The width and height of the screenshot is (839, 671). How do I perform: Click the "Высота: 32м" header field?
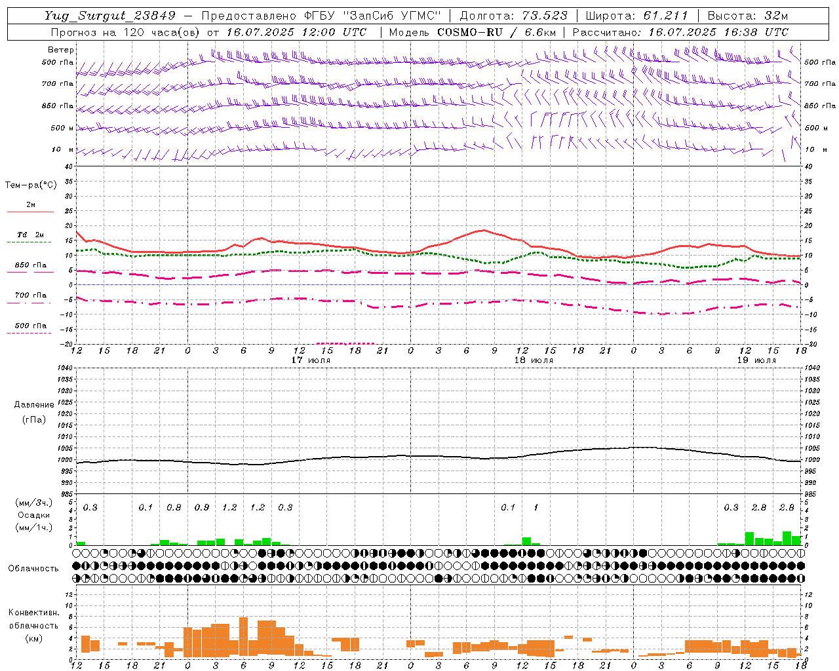click(747, 16)
